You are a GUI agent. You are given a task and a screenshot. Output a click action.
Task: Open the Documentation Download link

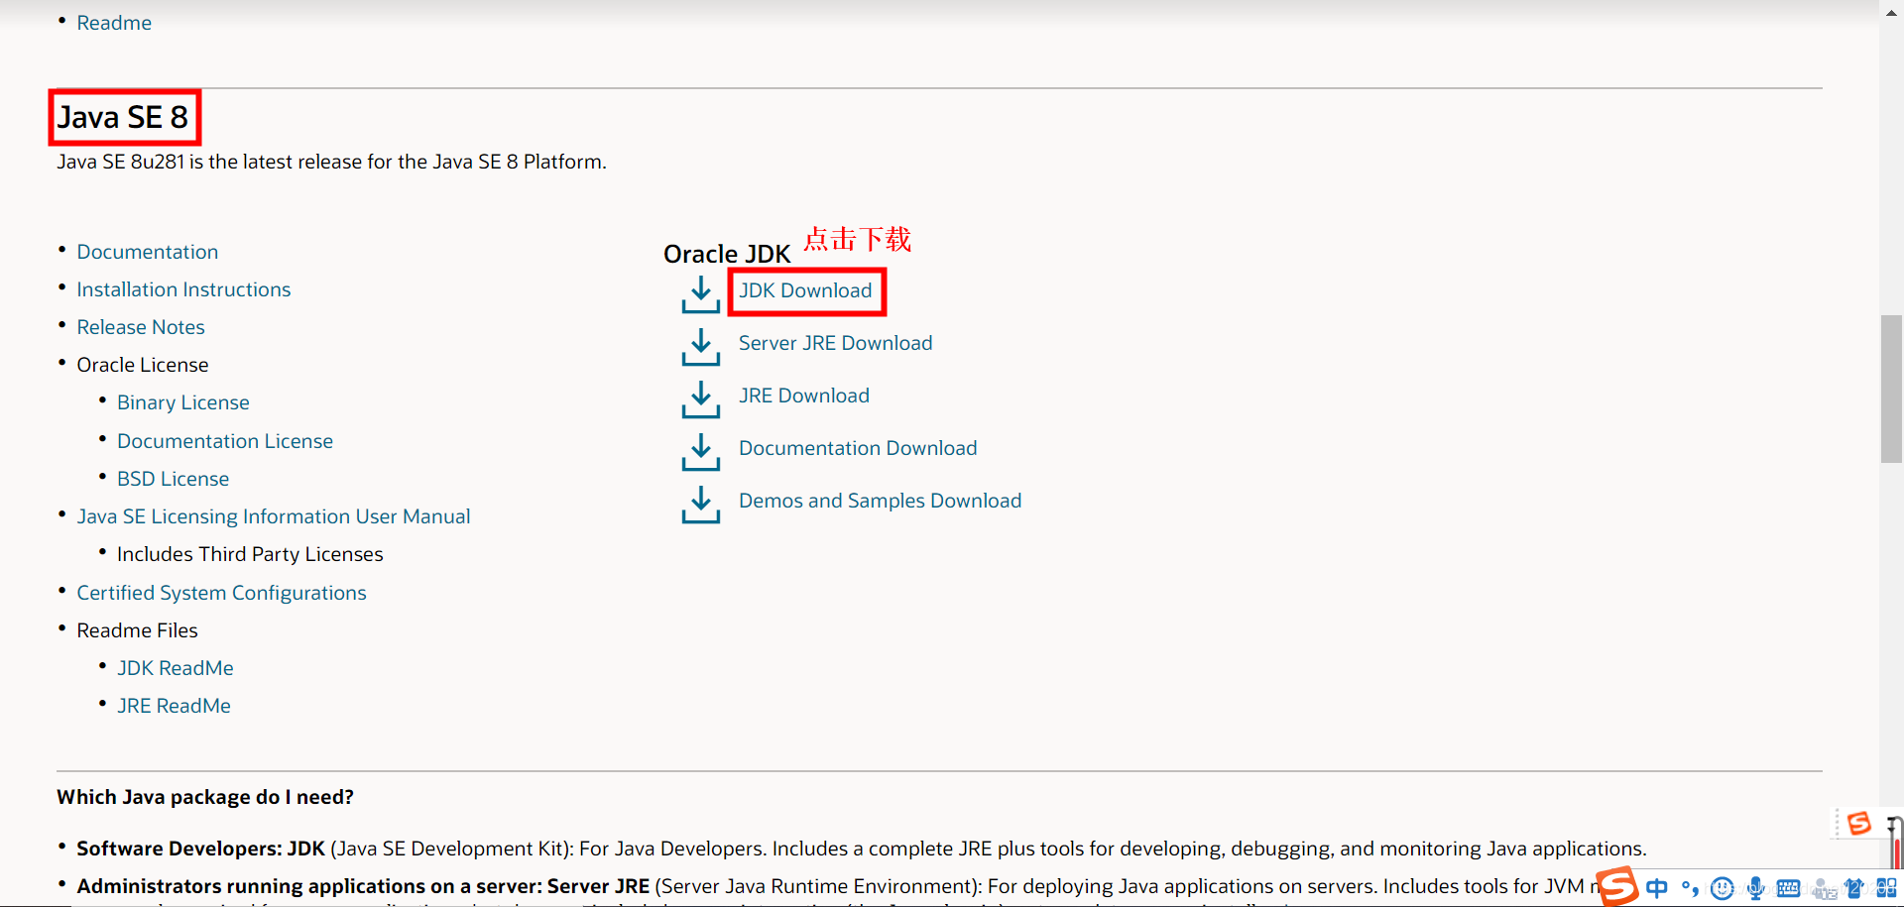tap(858, 448)
